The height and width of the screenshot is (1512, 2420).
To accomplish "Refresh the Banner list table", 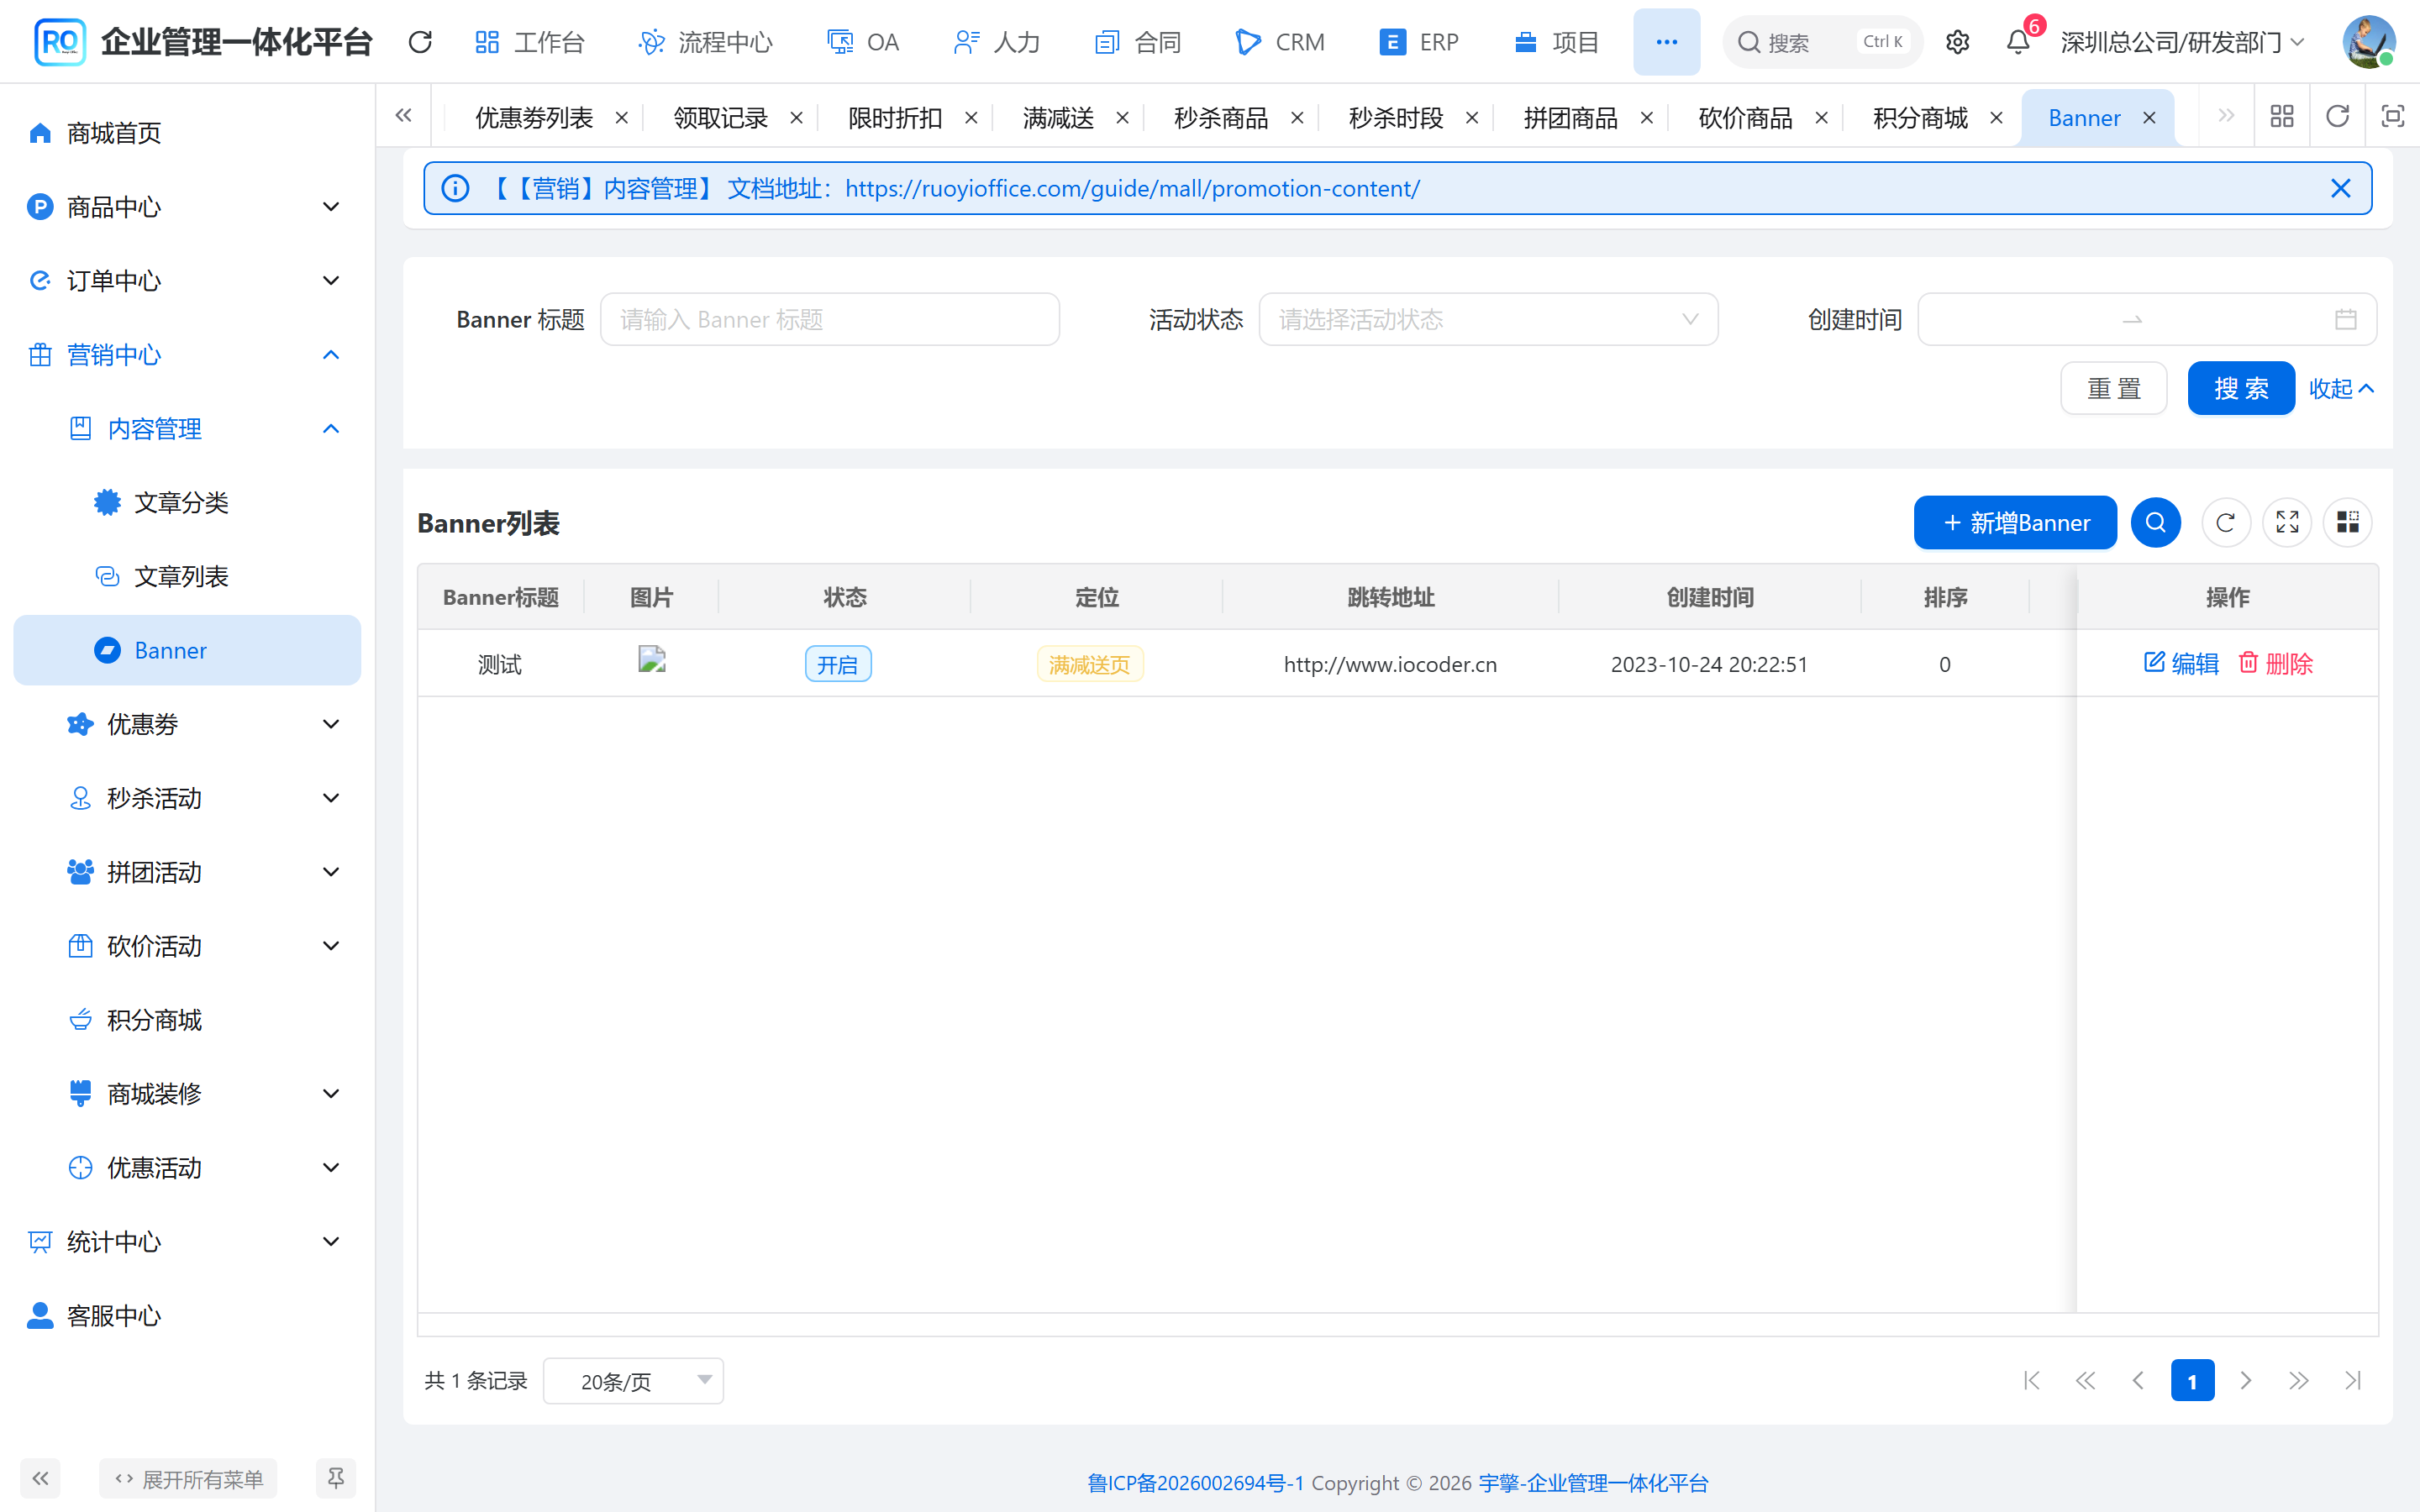I will pos(2225,522).
